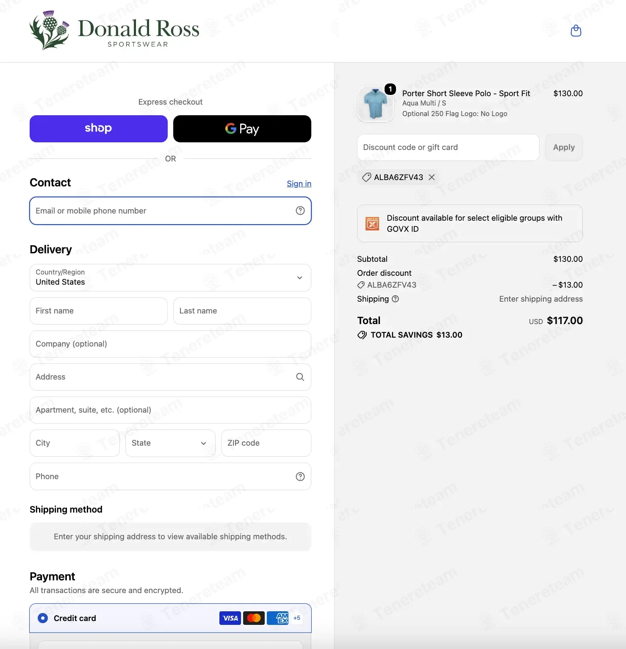Viewport: 626px width, 649px height.
Task: Click the –$13.00 order discount amount
Action: pyautogui.click(x=568, y=285)
